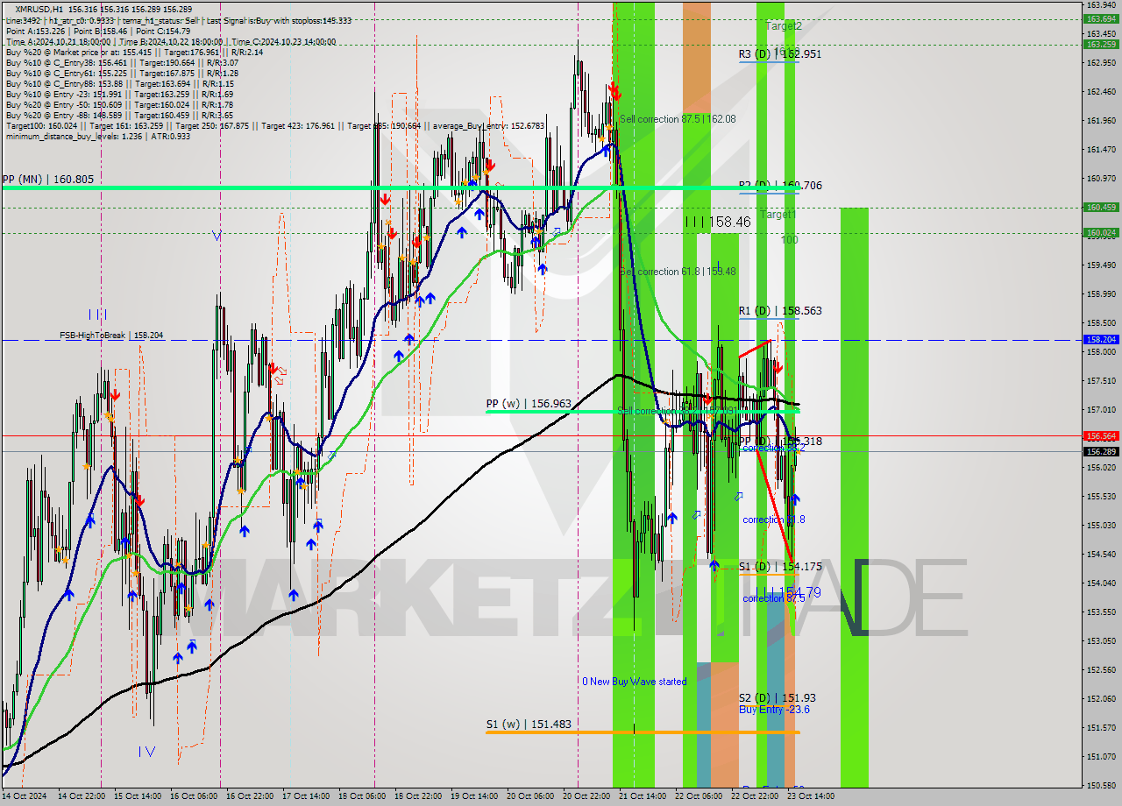Click the green 163.694 price tag on axis
1122x806 pixels.
[x=1101, y=18]
